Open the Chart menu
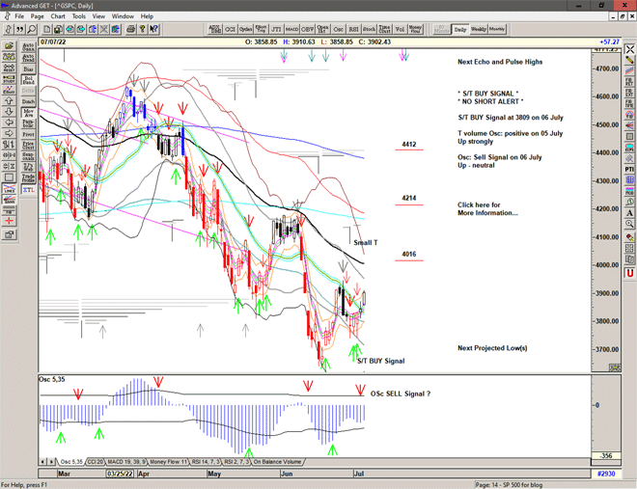Image resolution: width=637 pixels, height=489 pixels. pos(58,16)
